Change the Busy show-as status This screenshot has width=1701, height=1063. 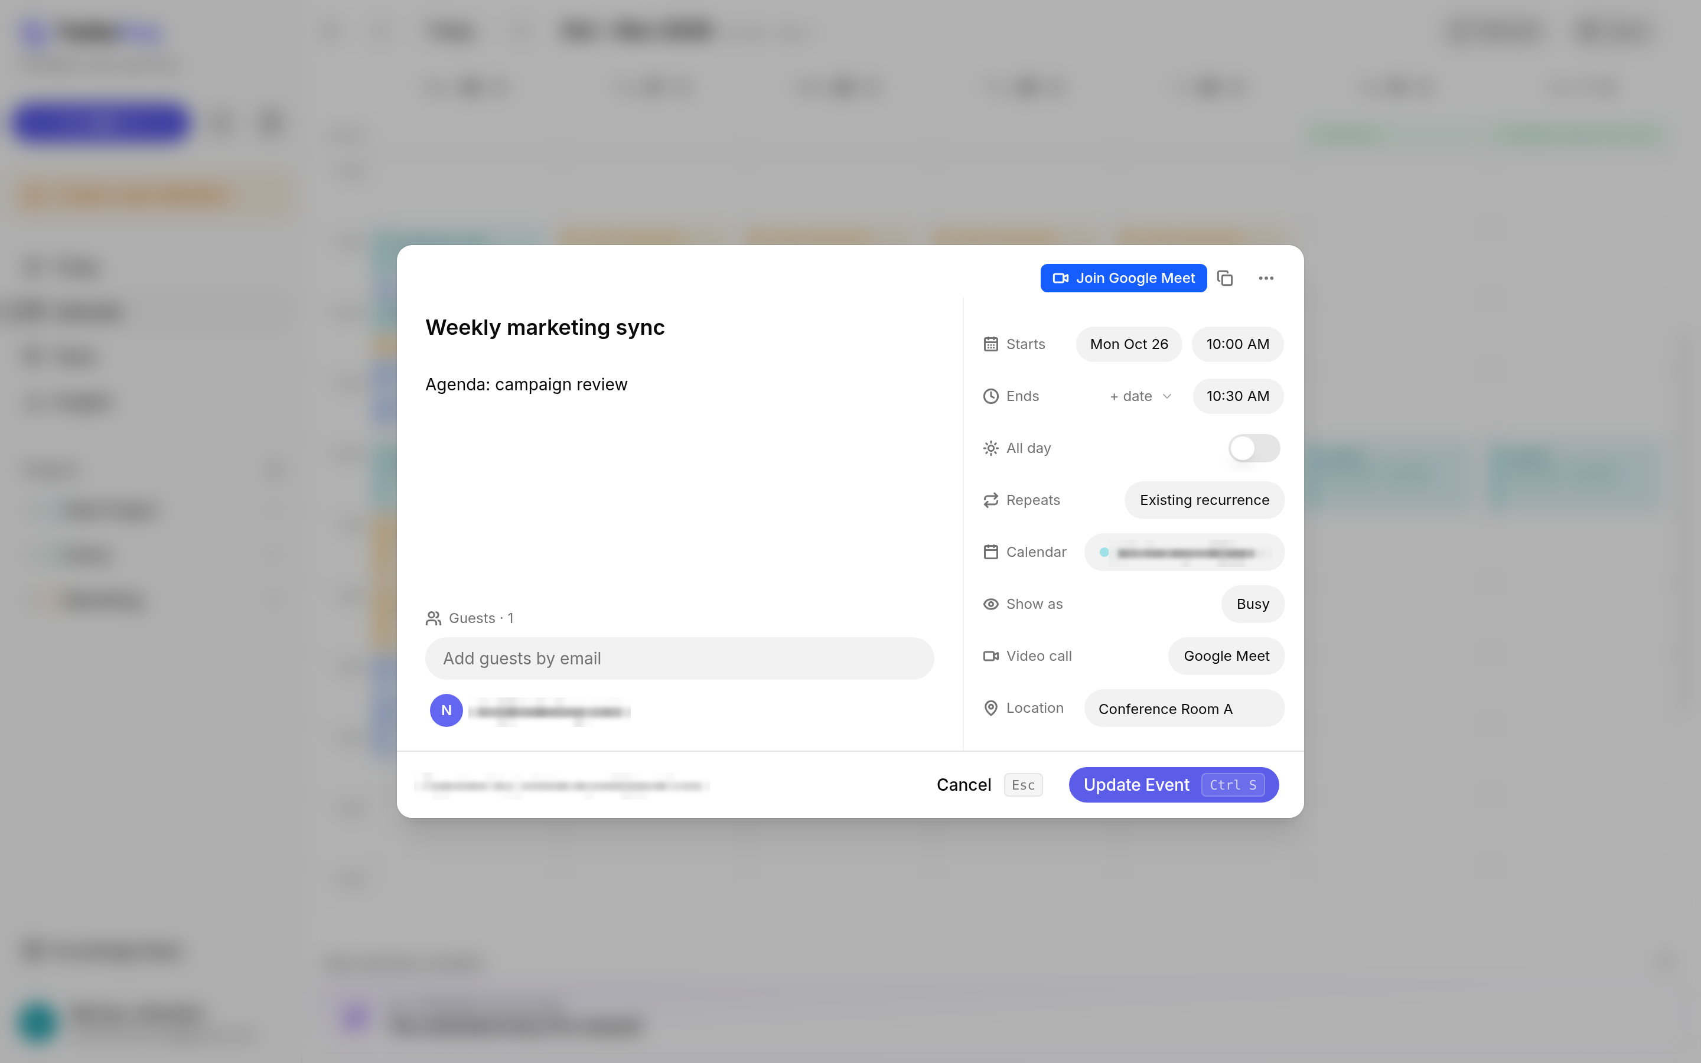coord(1253,605)
